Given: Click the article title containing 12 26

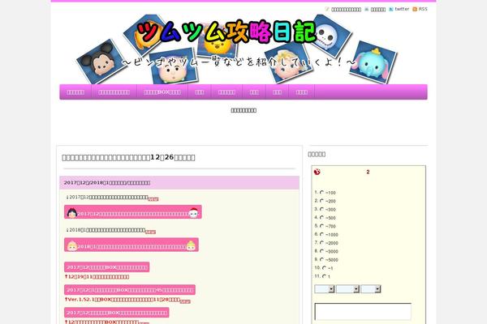Looking at the screenshot, I should 128,157.
